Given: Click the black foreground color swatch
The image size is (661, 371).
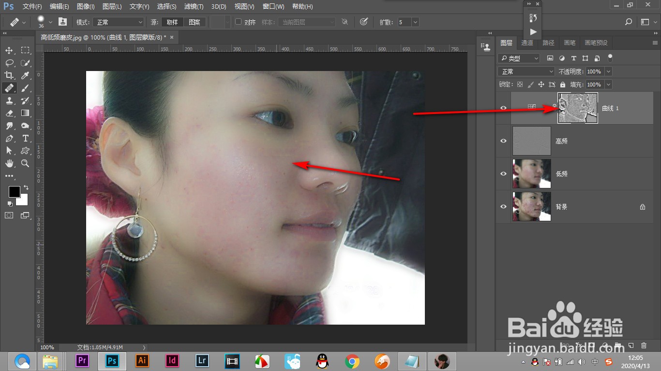Looking at the screenshot, I should pyautogui.click(x=14, y=192).
